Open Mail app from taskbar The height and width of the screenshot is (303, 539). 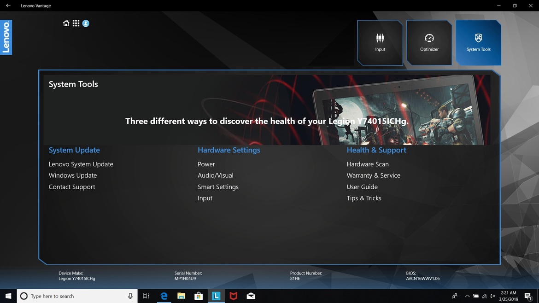pos(251,296)
